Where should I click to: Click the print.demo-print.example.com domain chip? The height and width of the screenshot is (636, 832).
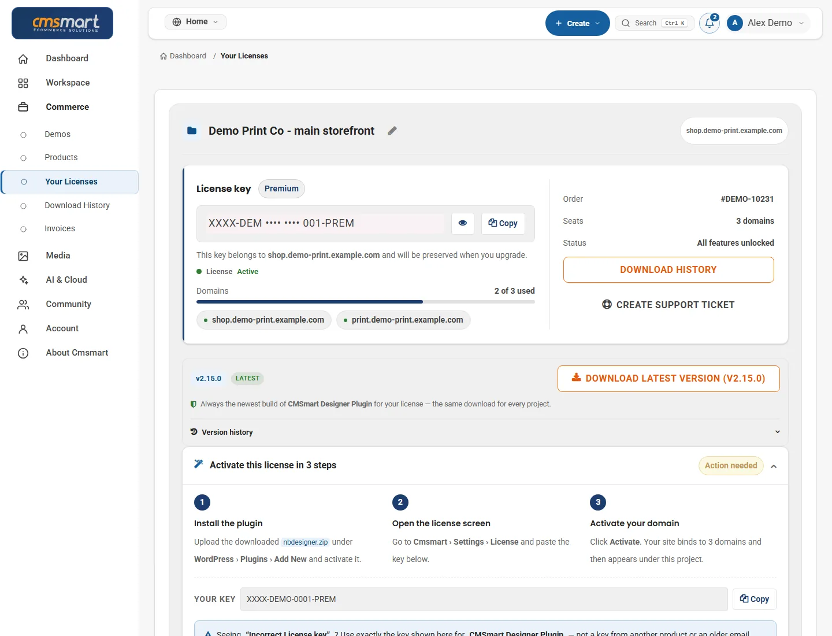pyautogui.click(x=403, y=320)
